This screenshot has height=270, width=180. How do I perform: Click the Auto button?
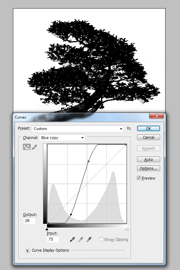[148, 159]
